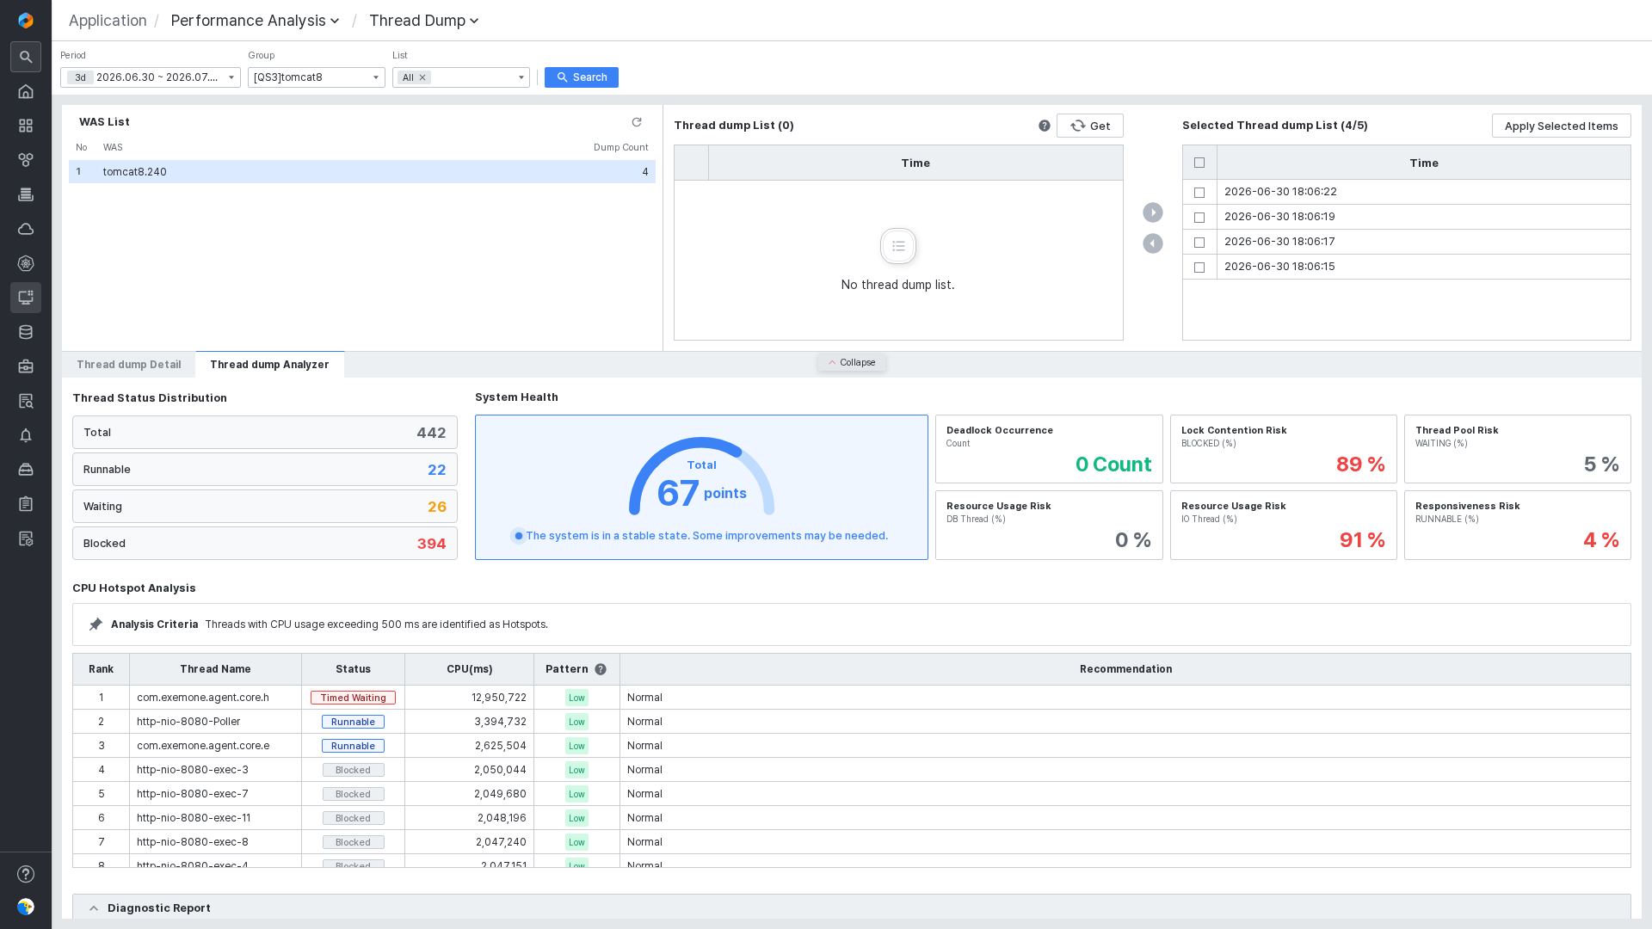Collapse the upper panel via Collapse button
The height and width of the screenshot is (929, 1652).
(x=852, y=363)
